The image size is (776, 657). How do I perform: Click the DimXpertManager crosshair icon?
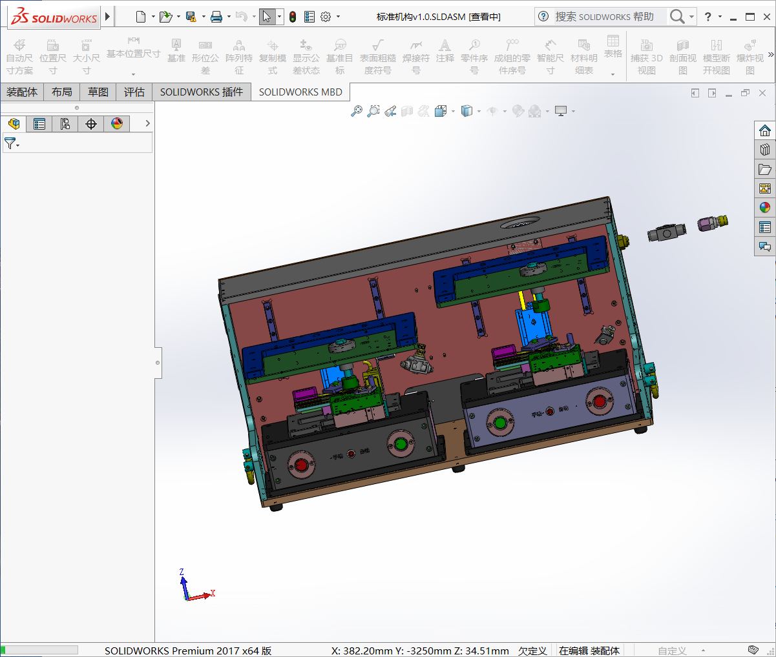point(91,123)
